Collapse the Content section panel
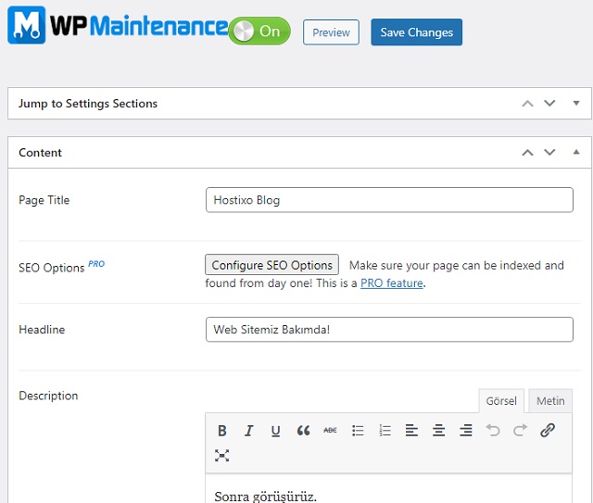Screen dimensions: 593x503 point(575,152)
